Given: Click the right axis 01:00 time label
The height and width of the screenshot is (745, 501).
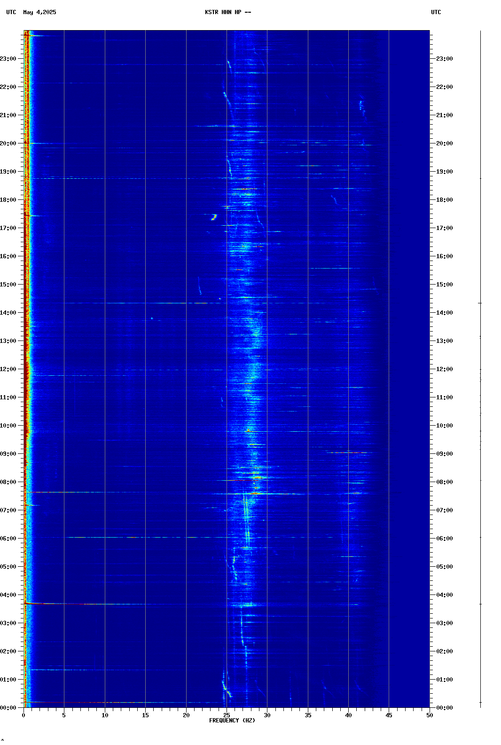Looking at the screenshot, I should (x=445, y=680).
